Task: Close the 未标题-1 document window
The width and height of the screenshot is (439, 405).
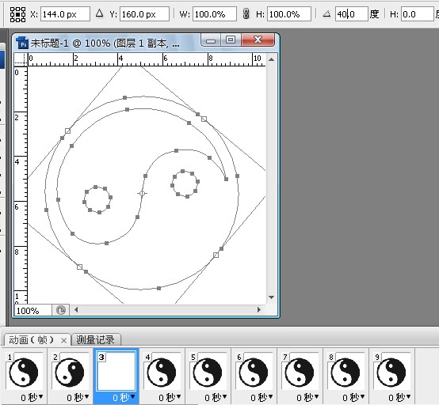Action: pyautogui.click(x=258, y=40)
